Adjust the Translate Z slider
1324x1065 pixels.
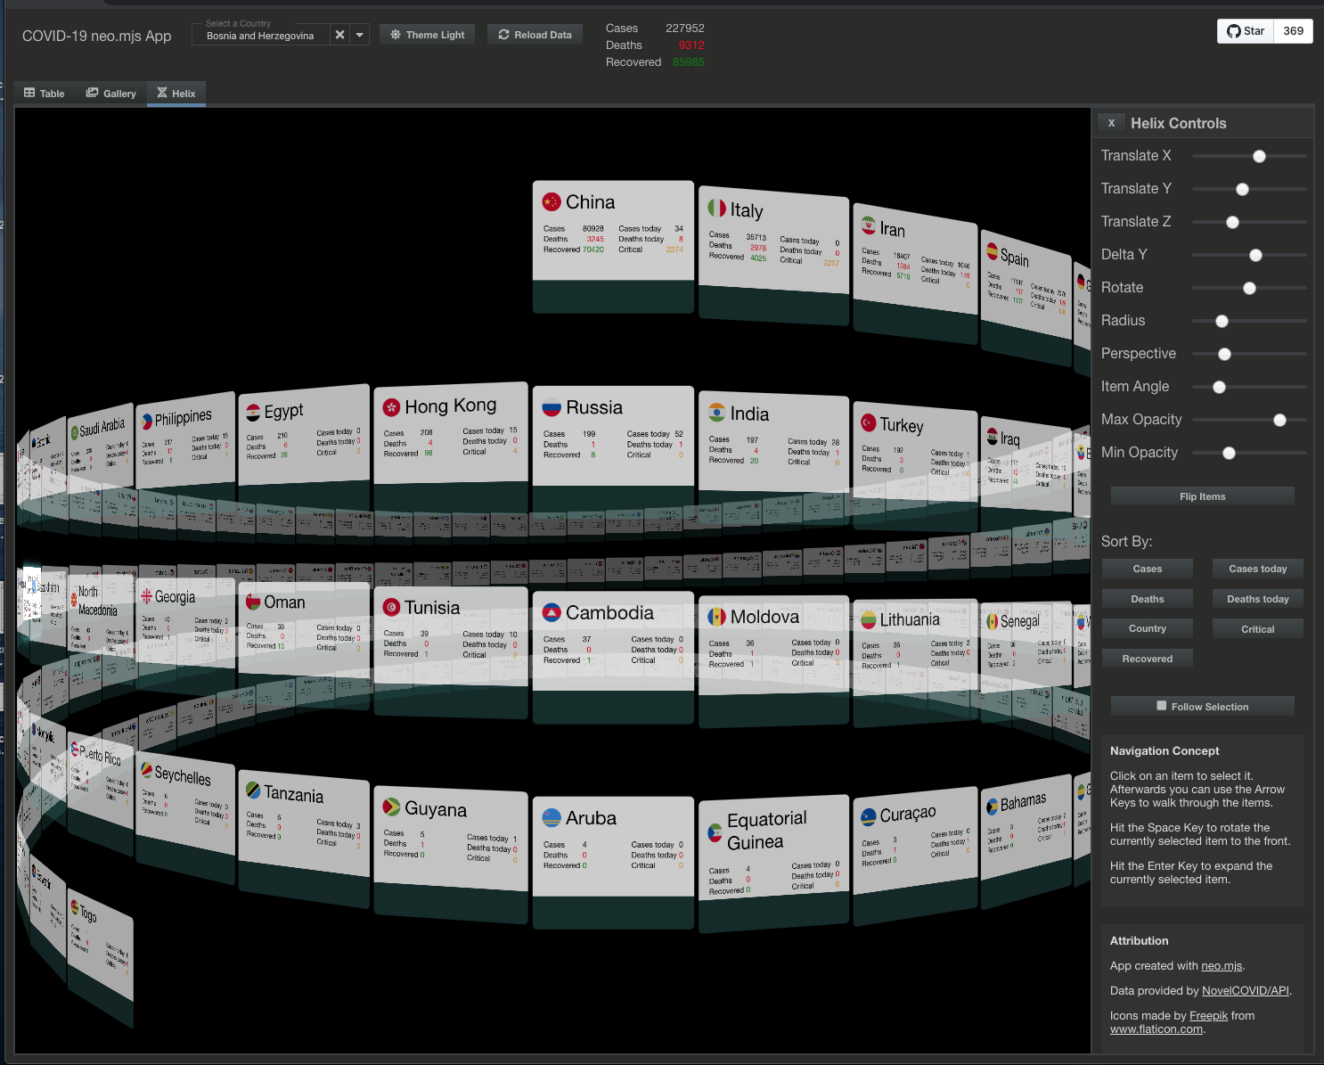1249,222
